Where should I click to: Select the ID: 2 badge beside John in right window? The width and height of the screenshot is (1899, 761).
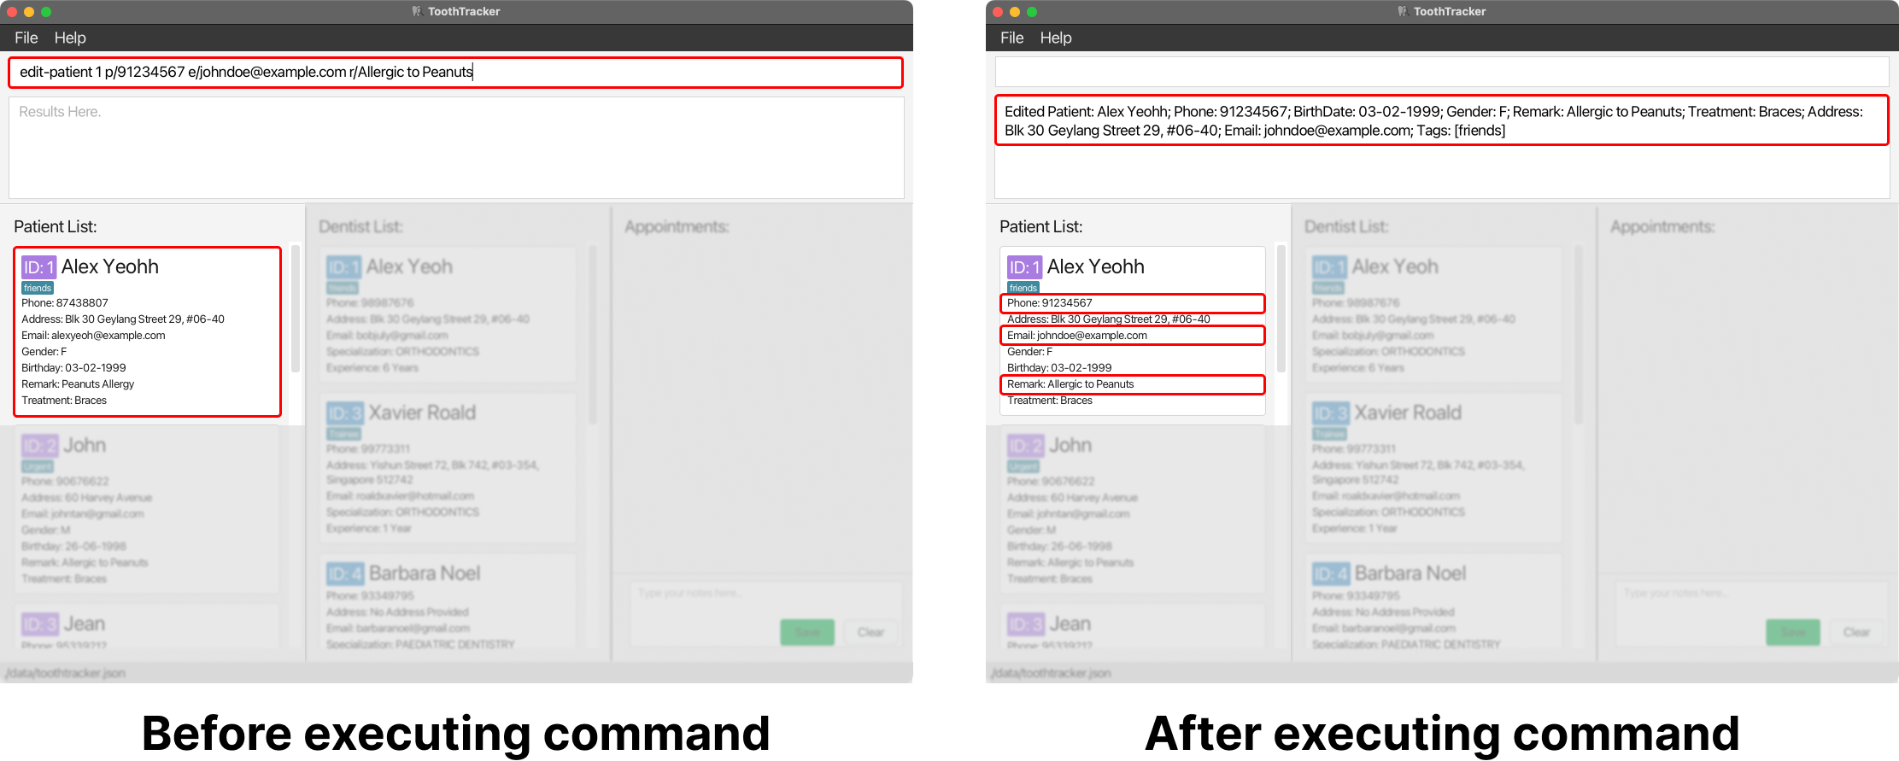(1026, 446)
